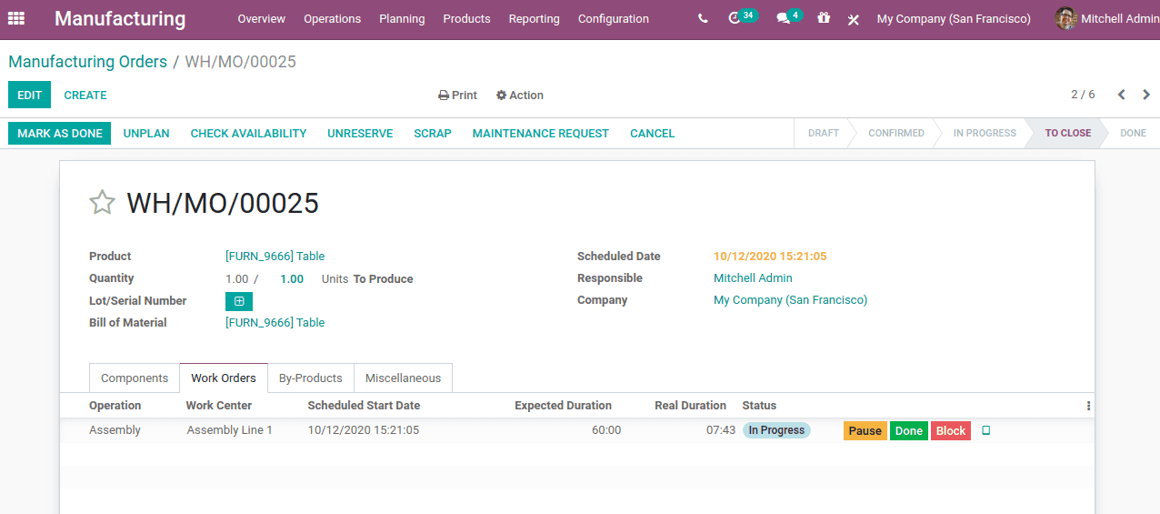Open the Miscellaneous tab
Image resolution: width=1160 pixels, height=514 pixels.
click(x=403, y=378)
